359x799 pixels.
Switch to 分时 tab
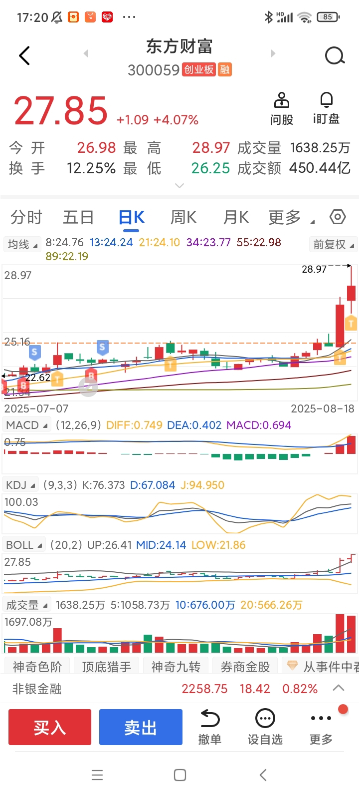click(26, 217)
